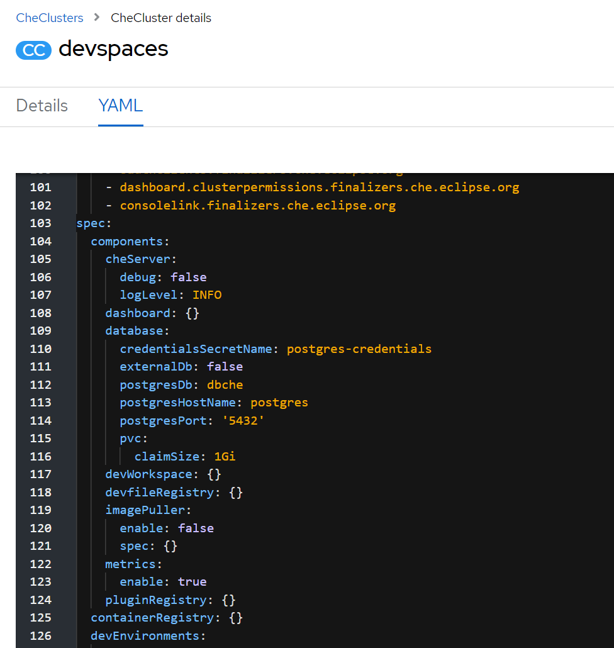Click the pluginRegistry key
The image size is (614, 648).
tap(156, 600)
